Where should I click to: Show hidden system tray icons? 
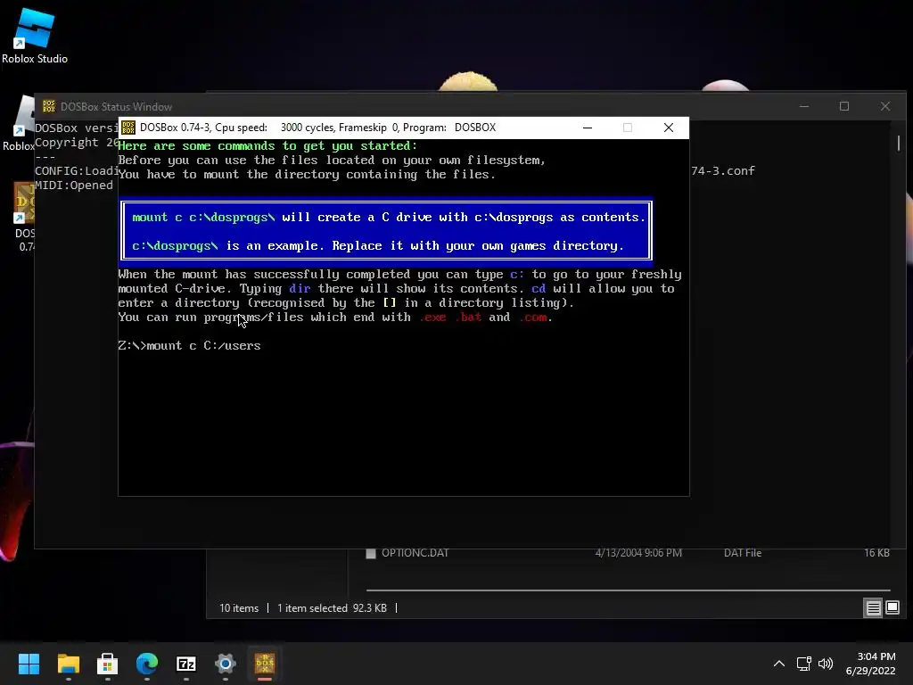coord(779,664)
